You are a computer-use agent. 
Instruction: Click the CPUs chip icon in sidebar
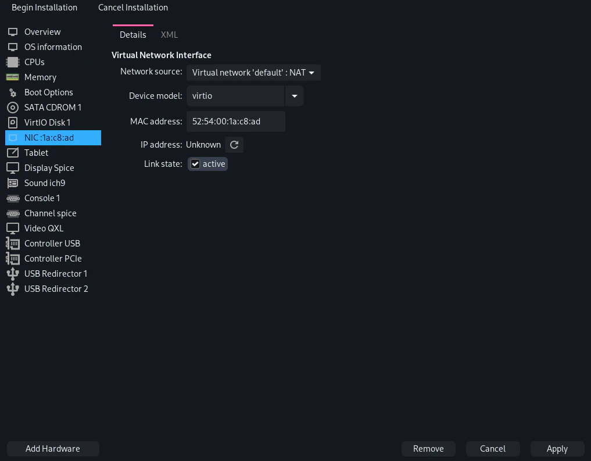[13, 62]
